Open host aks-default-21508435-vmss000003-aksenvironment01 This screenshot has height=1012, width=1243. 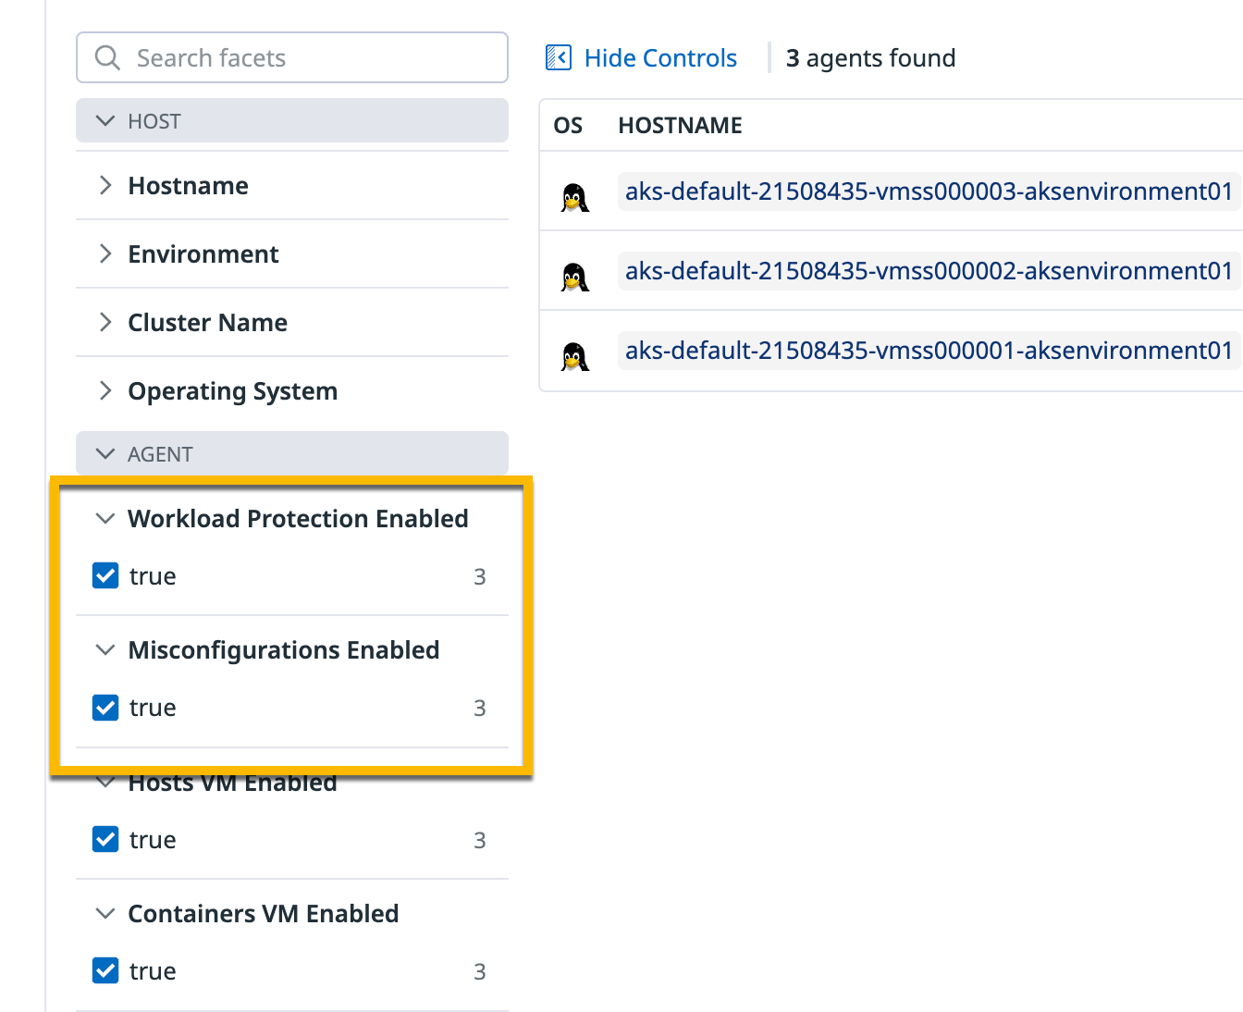[929, 191]
